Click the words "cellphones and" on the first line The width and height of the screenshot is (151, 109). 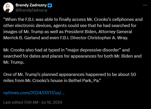click(127, 19)
